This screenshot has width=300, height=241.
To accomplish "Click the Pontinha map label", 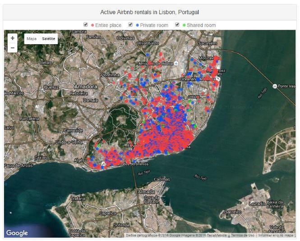I will pyautogui.click(x=110, y=75).
